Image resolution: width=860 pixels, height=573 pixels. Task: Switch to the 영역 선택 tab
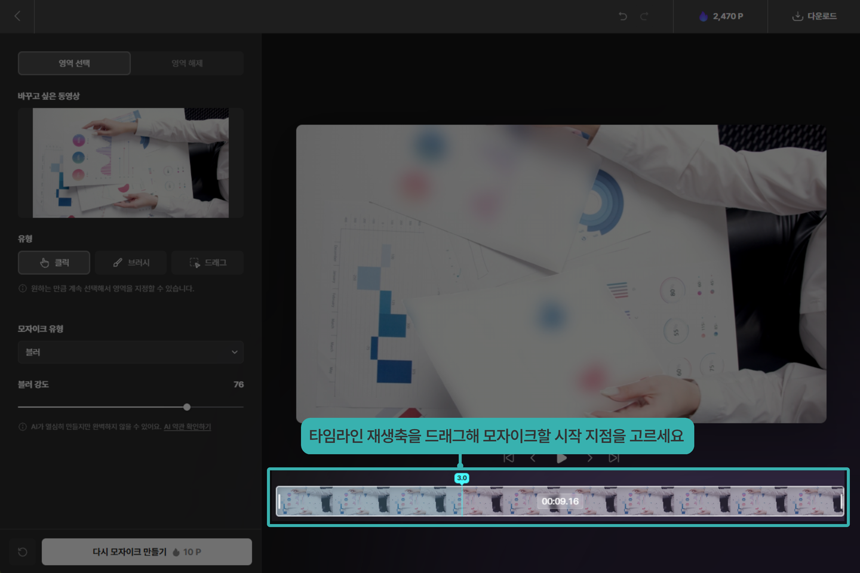tap(74, 63)
